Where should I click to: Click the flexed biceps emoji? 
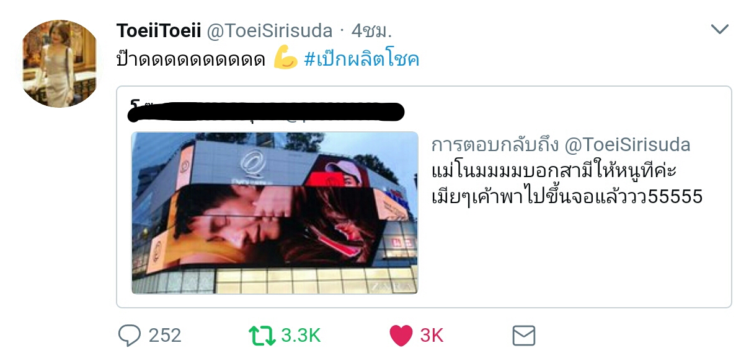(x=285, y=59)
